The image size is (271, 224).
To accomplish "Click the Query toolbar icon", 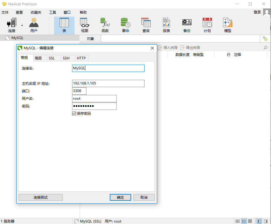I will point(146,25).
